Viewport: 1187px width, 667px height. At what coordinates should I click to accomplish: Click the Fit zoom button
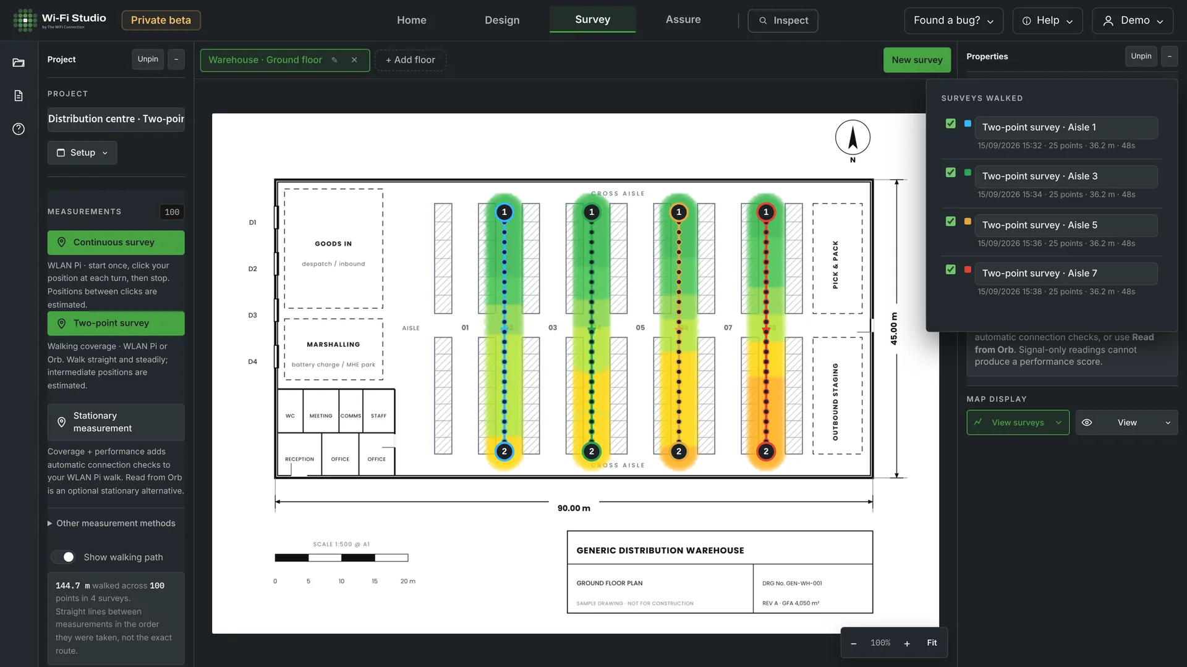[x=932, y=643]
